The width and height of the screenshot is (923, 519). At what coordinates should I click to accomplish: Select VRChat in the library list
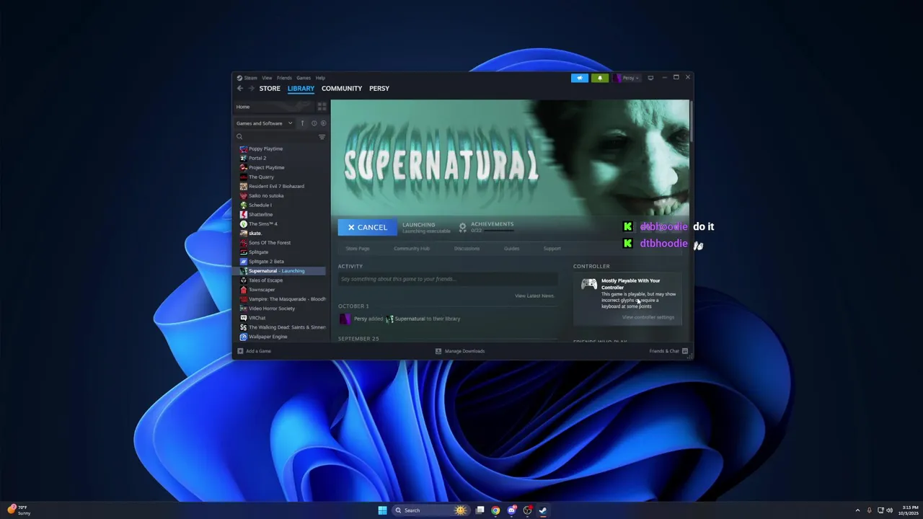[x=257, y=318]
